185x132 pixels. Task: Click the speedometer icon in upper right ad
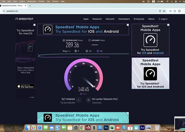pos(150,40)
